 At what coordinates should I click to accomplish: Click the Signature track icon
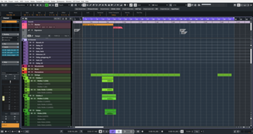29,30
